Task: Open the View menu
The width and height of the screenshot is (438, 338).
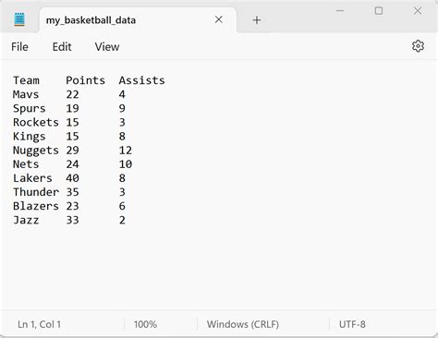Action: click(x=107, y=47)
